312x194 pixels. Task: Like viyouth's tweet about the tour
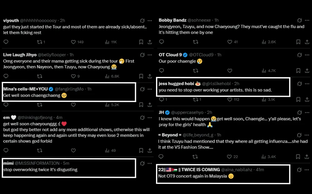point(73,42)
